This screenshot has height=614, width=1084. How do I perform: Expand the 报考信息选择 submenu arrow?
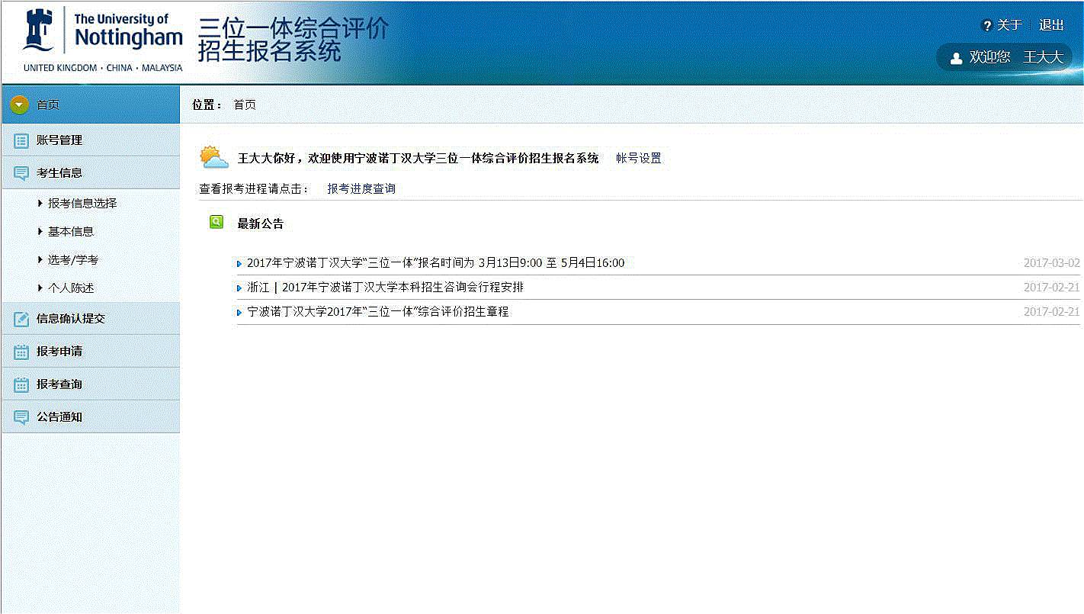tap(40, 203)
